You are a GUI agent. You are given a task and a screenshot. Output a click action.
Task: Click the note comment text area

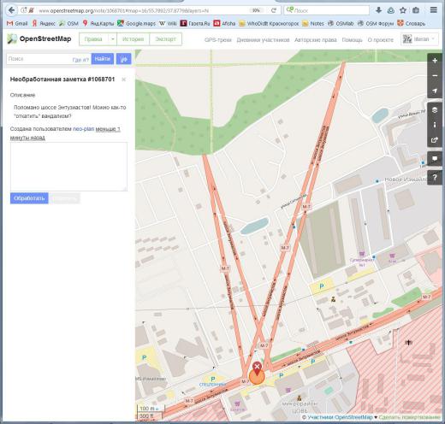click(x=68, y=167)
